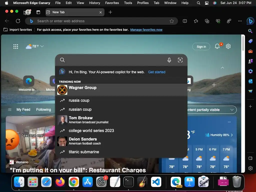
Task: Open the sidebar games chess icon
Action: [x=250, y=61]
